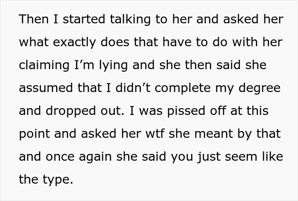Click the word "pissed" in the fifth line
The width and height of the screenshot is (298, 201).
pyautogui.click(x=186, y=111)
